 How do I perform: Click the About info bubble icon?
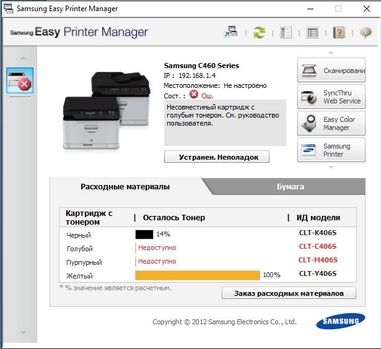click(x=366, y=33)
